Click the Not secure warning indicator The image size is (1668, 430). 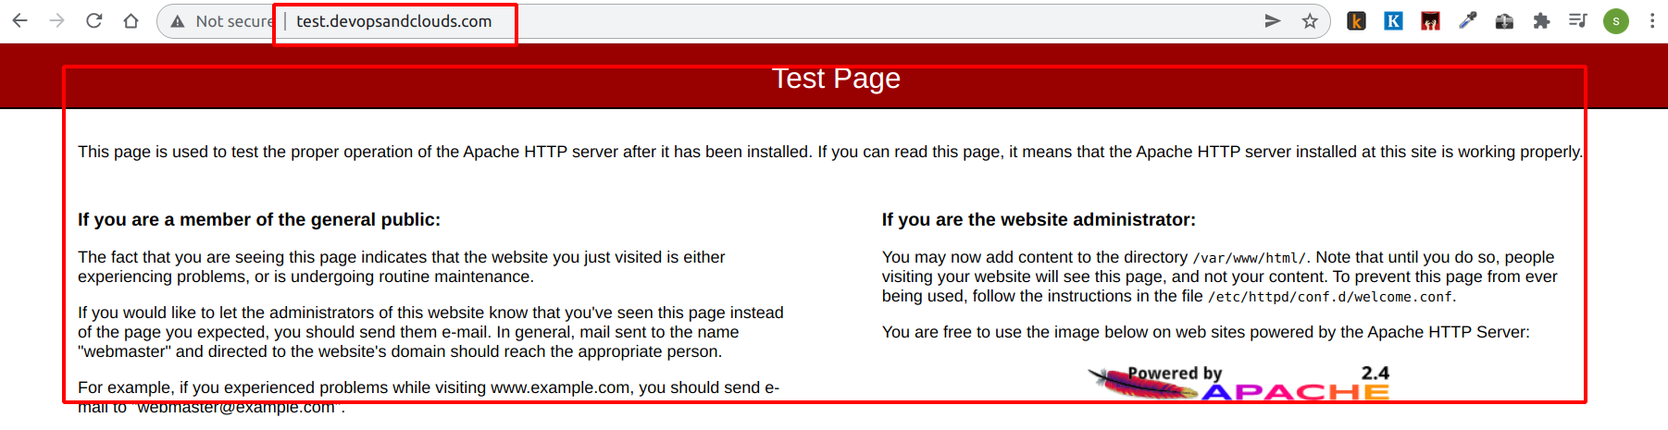coord(222,21)
